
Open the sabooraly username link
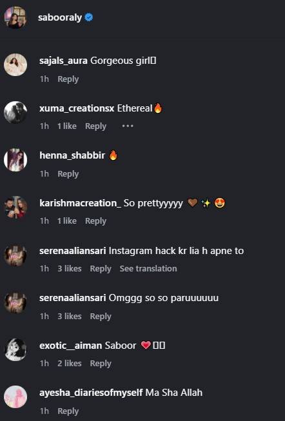(x=60, y=17)
